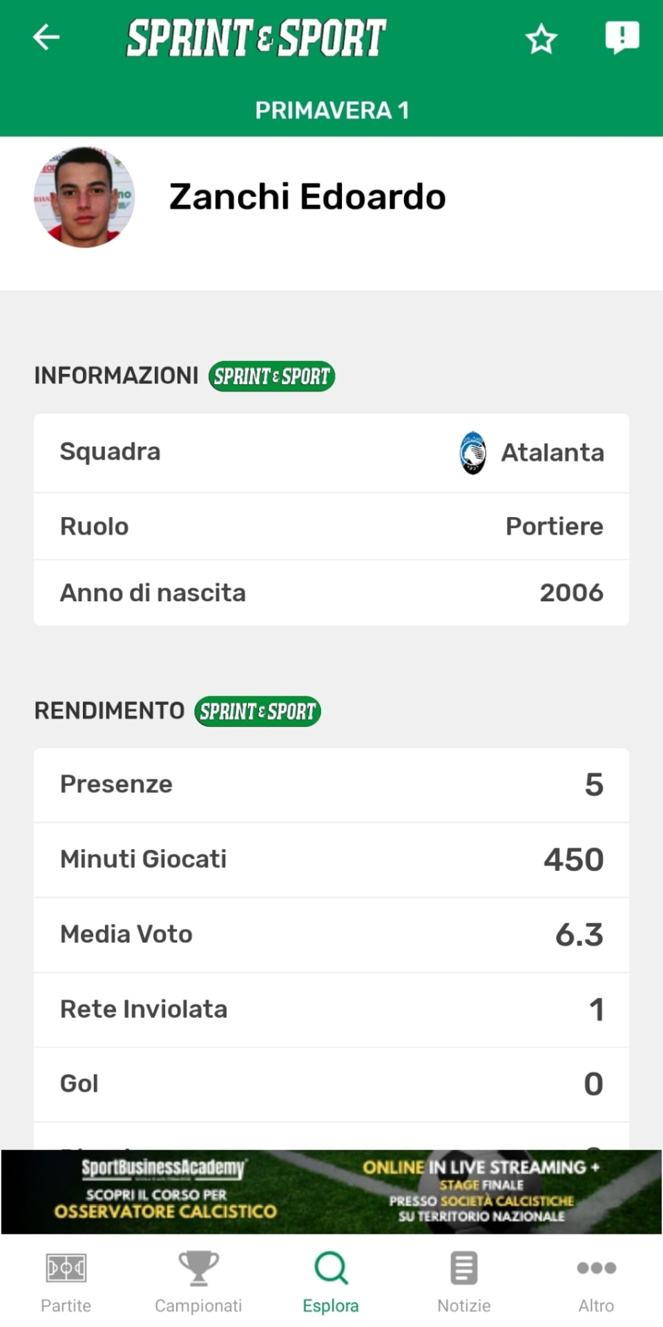Tap the report issue speech bubble icon
This screenshot has width=663, height=1327.
622,37
